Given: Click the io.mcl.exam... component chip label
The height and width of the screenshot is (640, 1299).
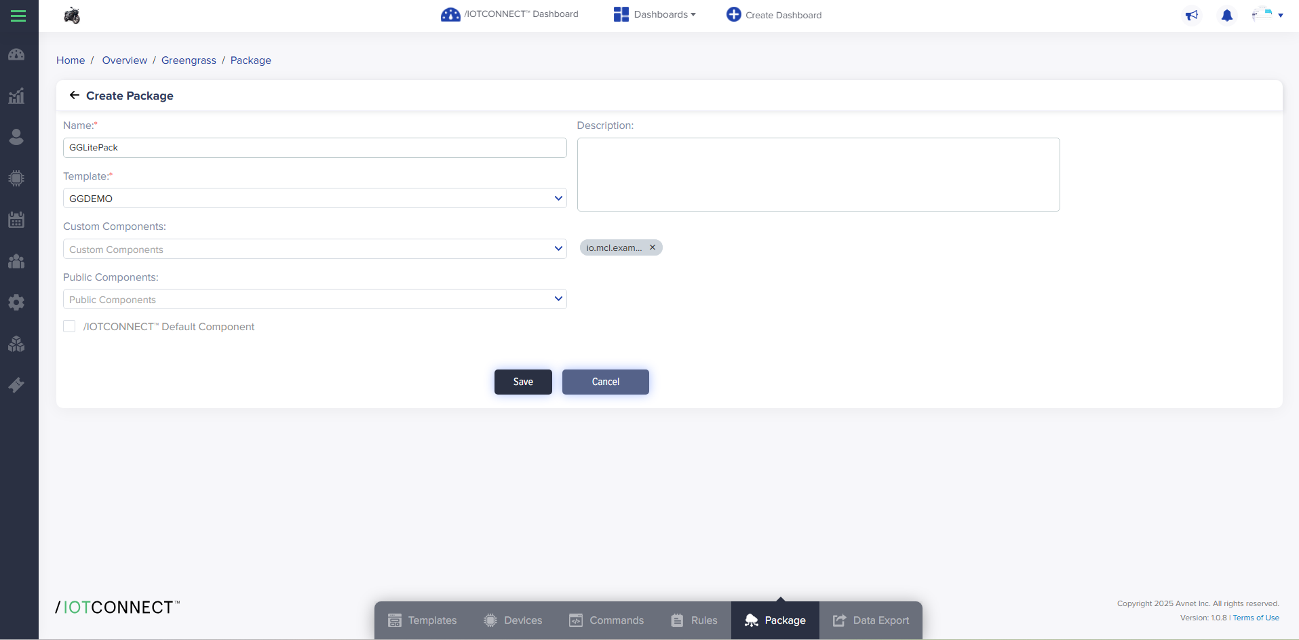Looking at the screenshot, I should (614, 247).
